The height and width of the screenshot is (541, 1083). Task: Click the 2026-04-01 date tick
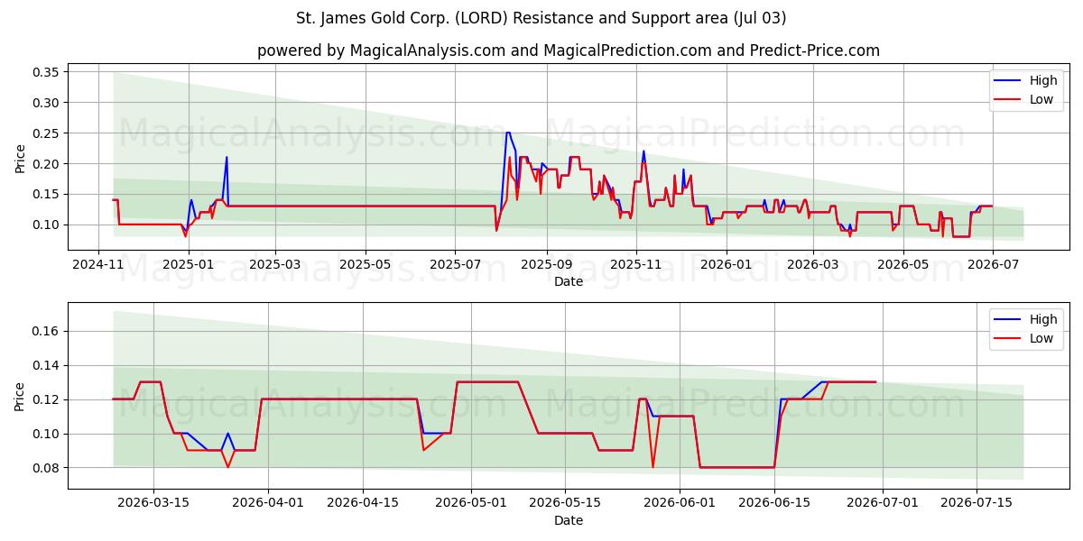pyautogui.click(x=268, y=503)
